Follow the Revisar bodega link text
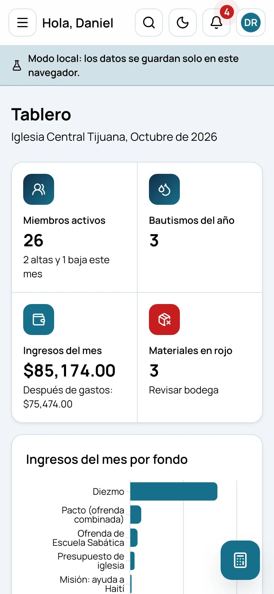This screenshot has height=594, width=274. pyautogui.click(x=184, y=390)
